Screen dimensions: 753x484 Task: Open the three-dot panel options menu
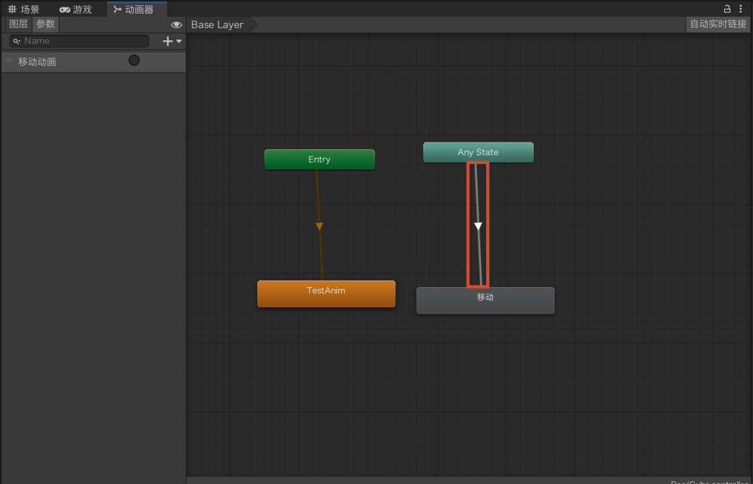tap(740, 9)
